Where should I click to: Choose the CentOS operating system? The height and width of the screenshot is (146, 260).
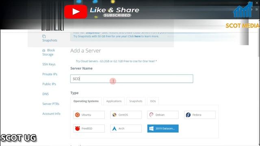point(126,115)
